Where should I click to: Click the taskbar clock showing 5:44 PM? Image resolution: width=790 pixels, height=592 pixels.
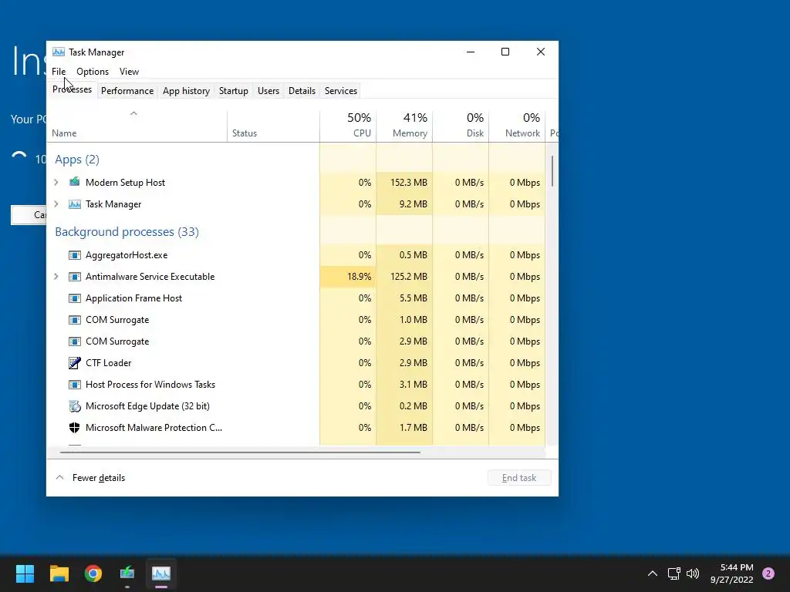[x=731, y=573]
